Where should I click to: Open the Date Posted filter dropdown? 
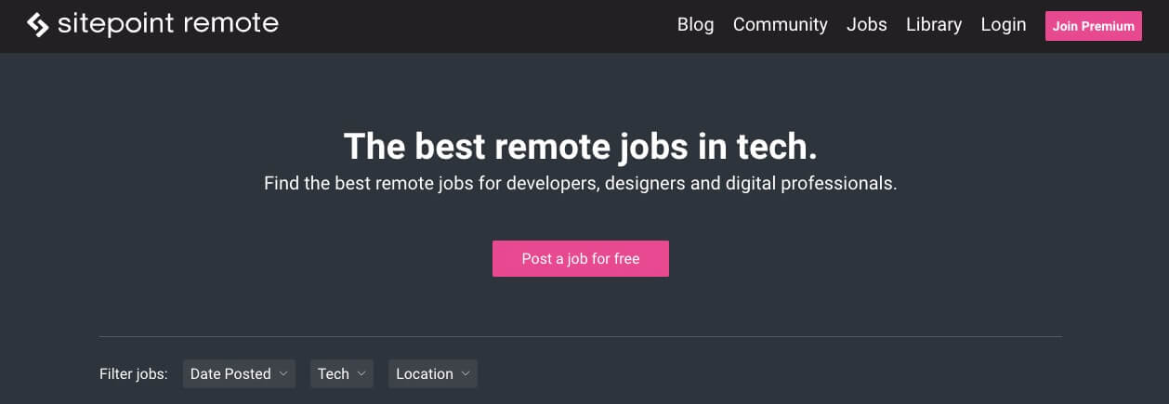pyautogui.click(x=239, y=373)
